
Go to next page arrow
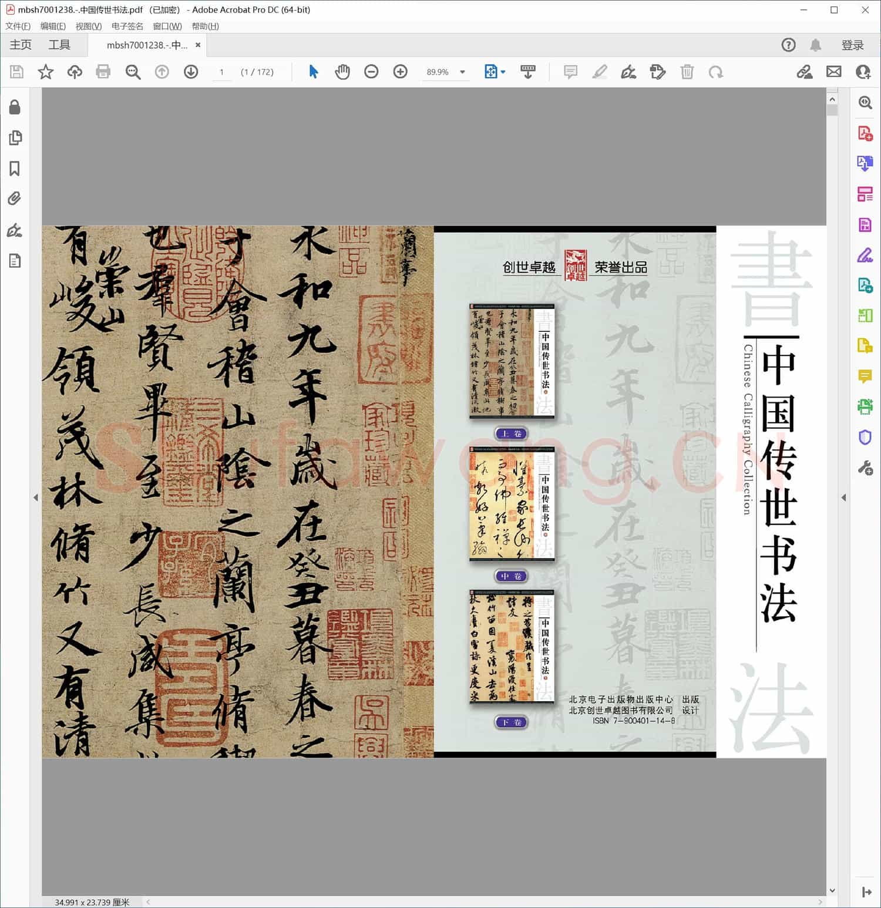click(191, 72)
